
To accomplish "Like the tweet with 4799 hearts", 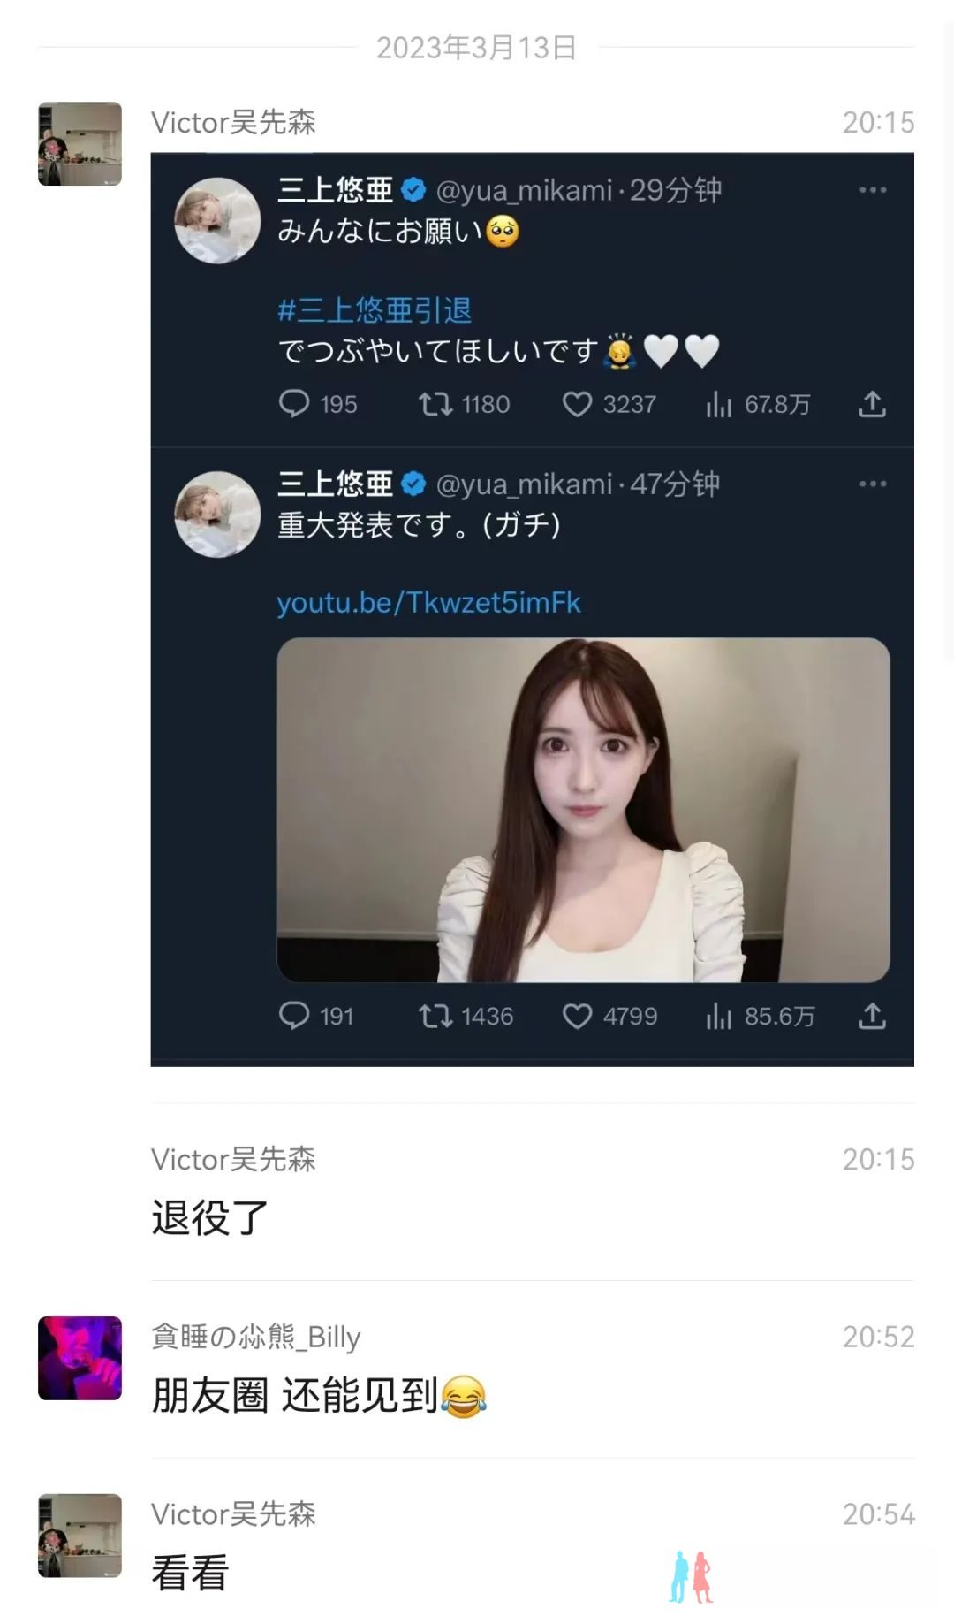I will click(577, 1016).
